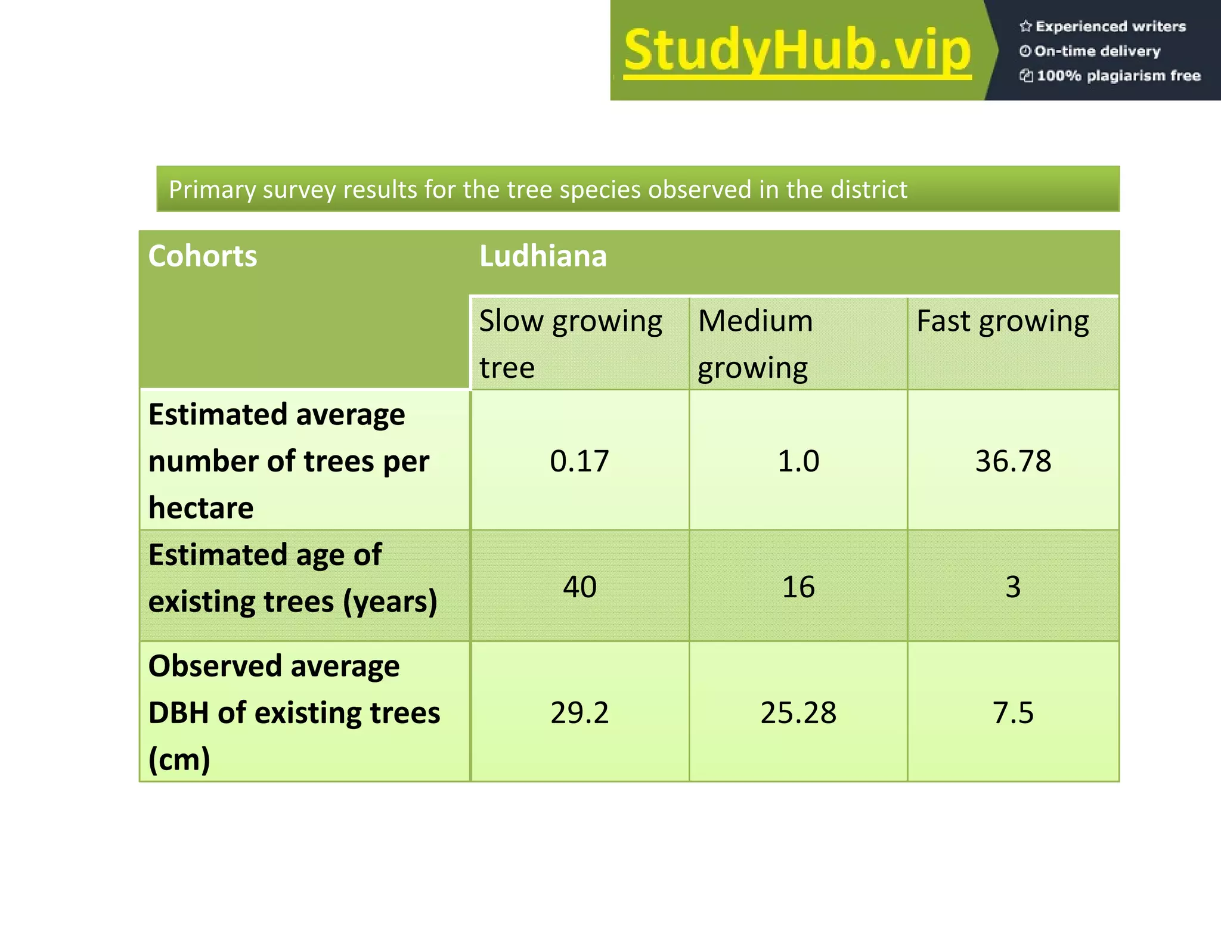Click the 0.17 value cell
Screen dimensions: 1221x943
click(580, 460)
